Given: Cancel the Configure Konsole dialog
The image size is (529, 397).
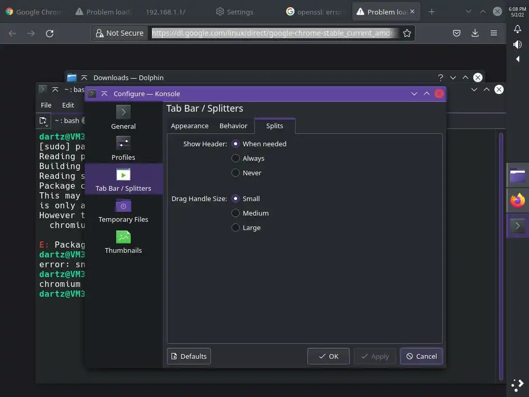Looking at the screenshot, I should coord(422,356).
